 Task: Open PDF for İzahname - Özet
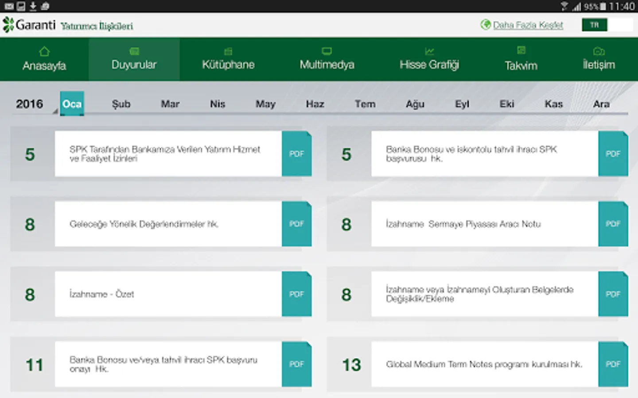pos(297,294)
